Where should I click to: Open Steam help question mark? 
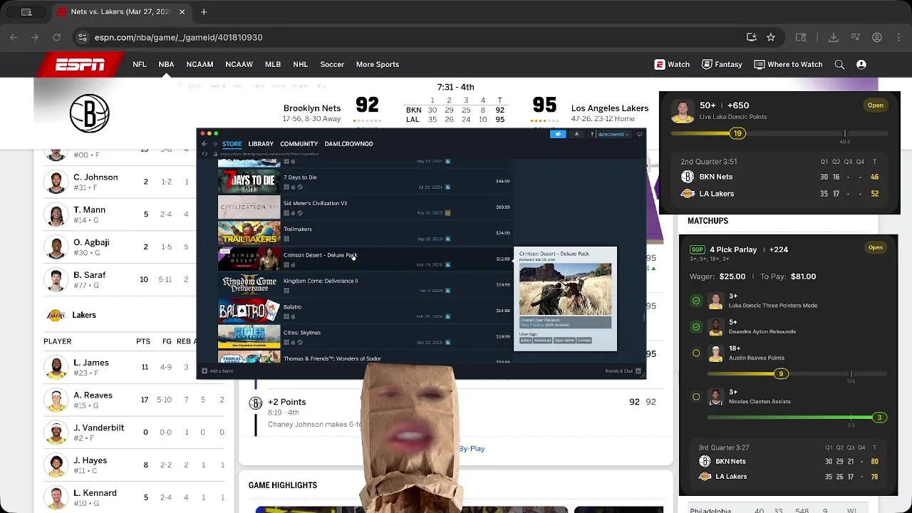(591, 134)
